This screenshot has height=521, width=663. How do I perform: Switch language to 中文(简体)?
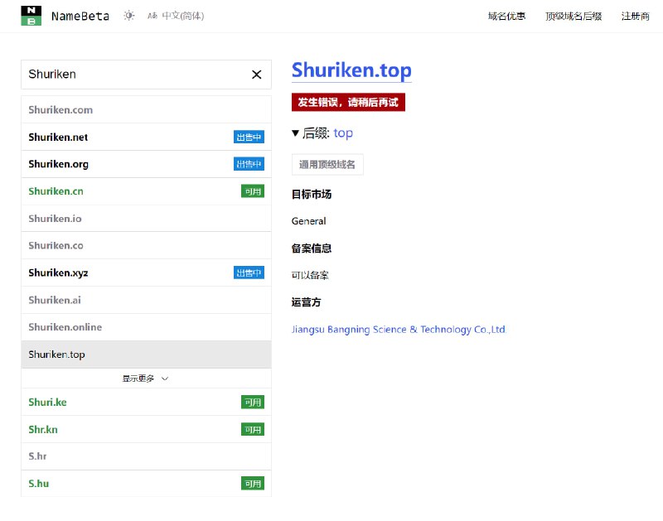coord(183,16)
